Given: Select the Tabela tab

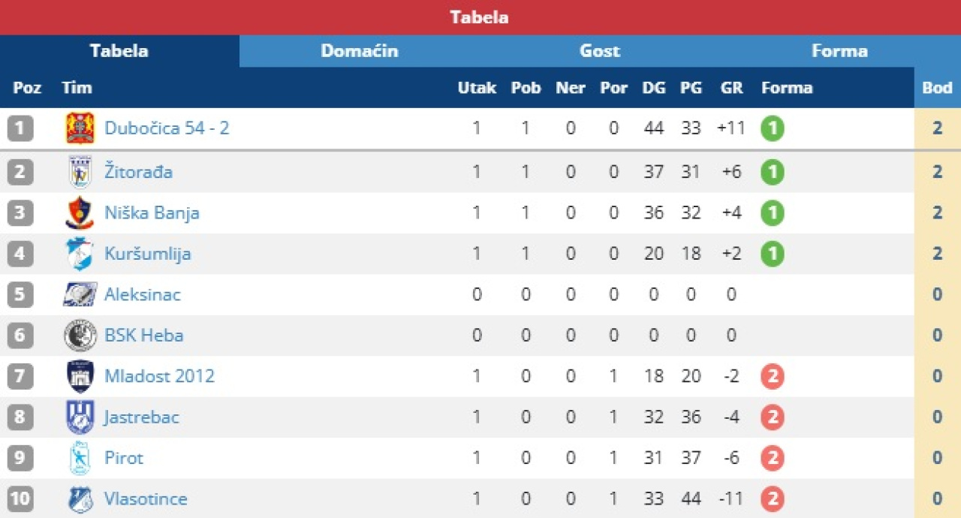Looking at the screenshot, I should tap(119, 51).
